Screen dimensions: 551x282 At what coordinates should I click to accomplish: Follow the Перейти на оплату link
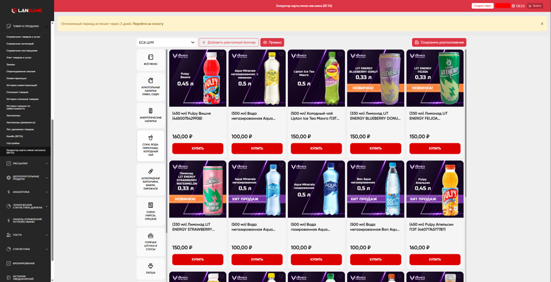tap(148, 24)
